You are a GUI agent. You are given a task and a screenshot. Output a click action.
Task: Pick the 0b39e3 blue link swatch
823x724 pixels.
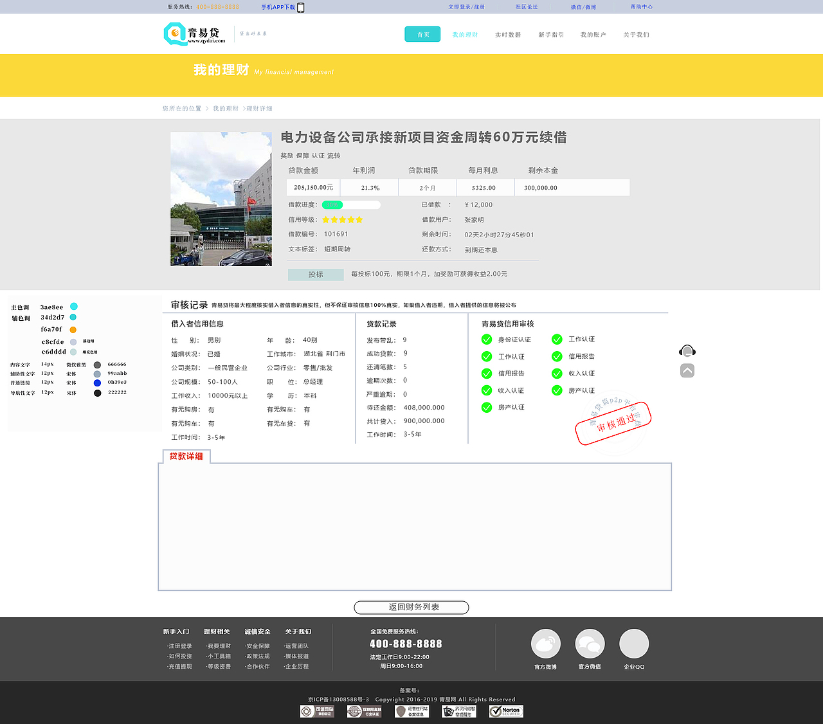[97, 383]
